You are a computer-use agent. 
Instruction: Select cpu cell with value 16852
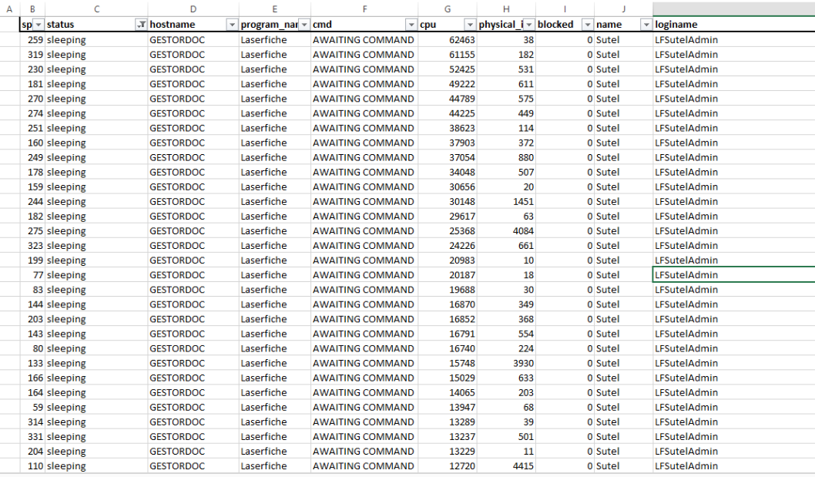[448, 319]
